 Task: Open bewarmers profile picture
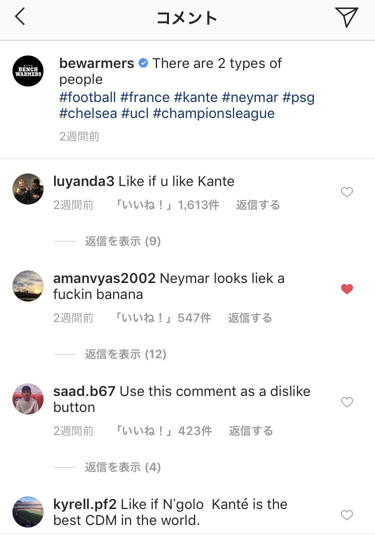click(x=28, y=71)
